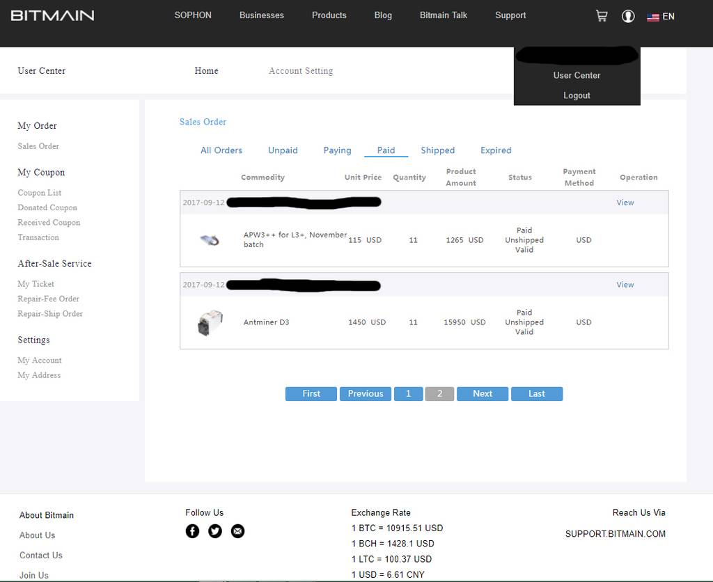Switch to Paying orders tab

tap(338, 150)
